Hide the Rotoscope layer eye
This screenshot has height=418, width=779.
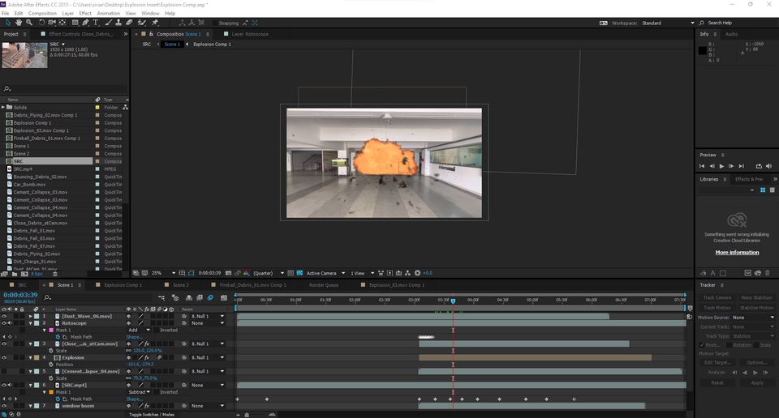point(4,322)
